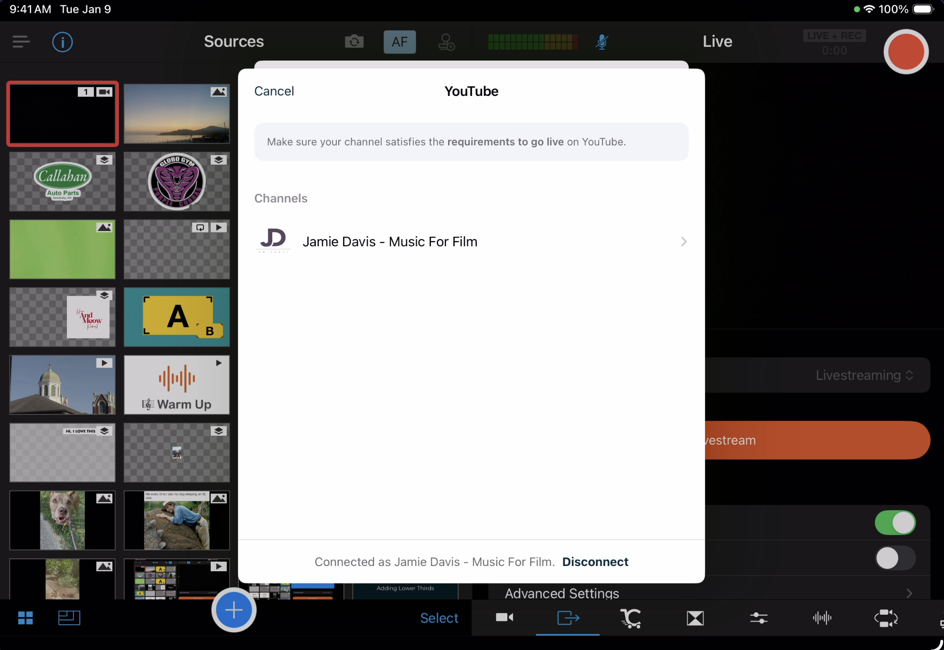Select the Warm Up audio source thumbnail
The width and height of the screenshot is (944, 650).
(177, 385)
